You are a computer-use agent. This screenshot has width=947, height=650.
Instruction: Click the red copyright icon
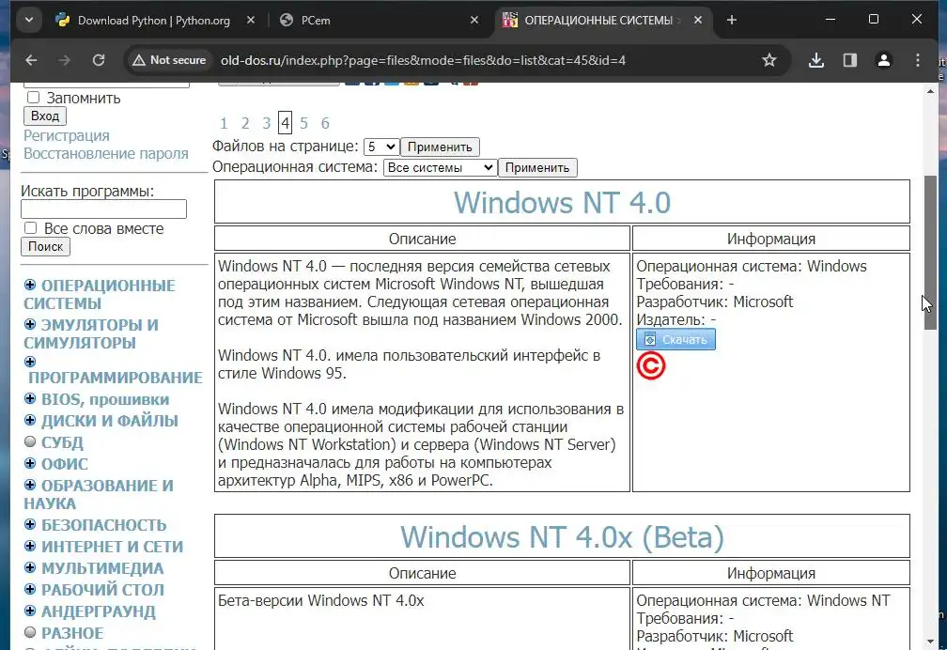pos(651,366)
